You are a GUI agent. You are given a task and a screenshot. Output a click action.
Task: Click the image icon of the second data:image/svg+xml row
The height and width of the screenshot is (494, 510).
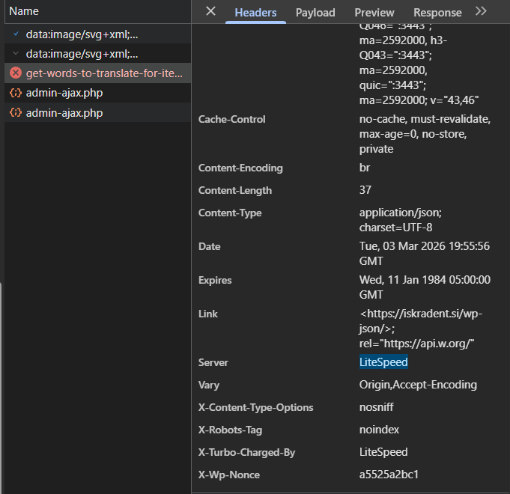point(16,54)
